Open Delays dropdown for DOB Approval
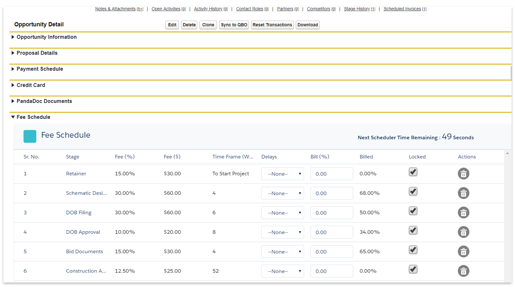The width and height of the screenshot is (515, 287). click(x=282, y=232)
